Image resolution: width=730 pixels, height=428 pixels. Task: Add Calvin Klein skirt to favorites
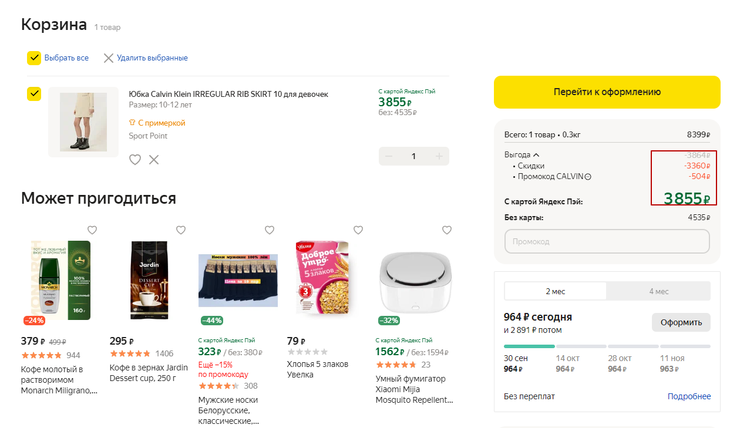[135, 159]
